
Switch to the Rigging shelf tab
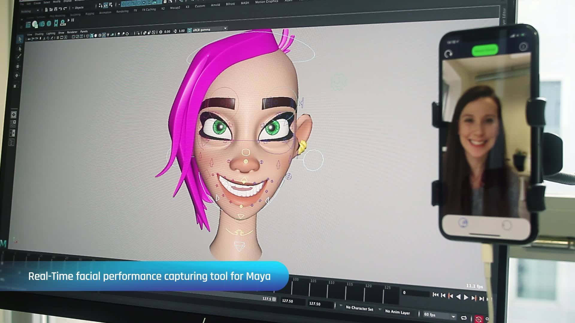click(90, 13)
